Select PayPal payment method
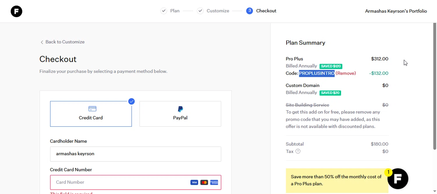 [x=180, y=114]
